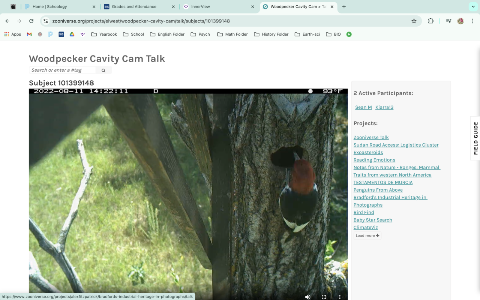Open the Woodpecker Cavity Cam Talk heading link
Screen dimensions: 480x300
coord(97,58)
